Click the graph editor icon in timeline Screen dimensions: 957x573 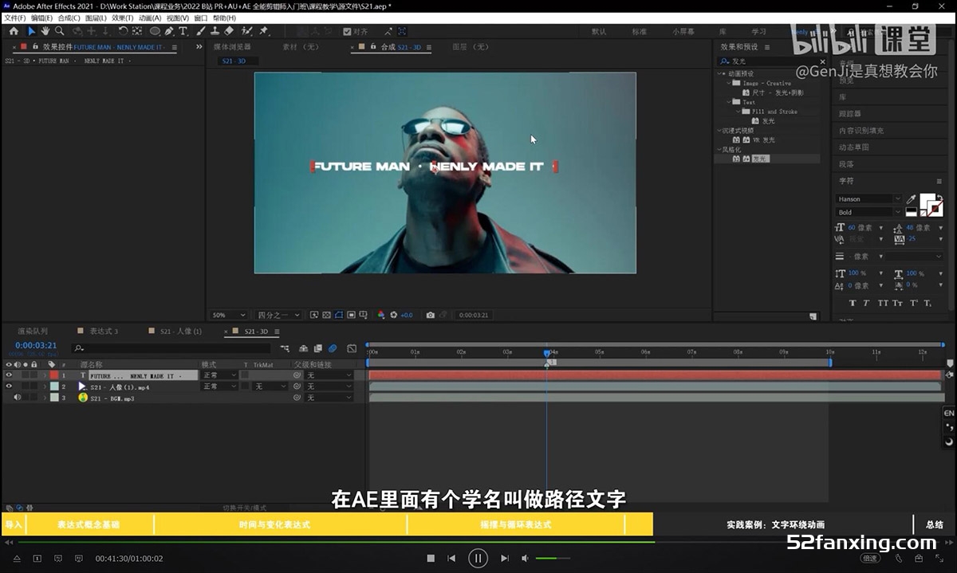point(352,348)
